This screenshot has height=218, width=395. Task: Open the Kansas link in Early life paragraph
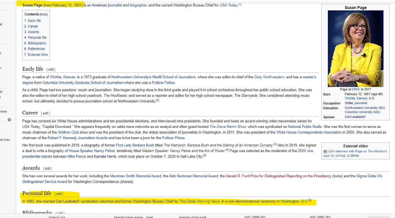(69, 77)
